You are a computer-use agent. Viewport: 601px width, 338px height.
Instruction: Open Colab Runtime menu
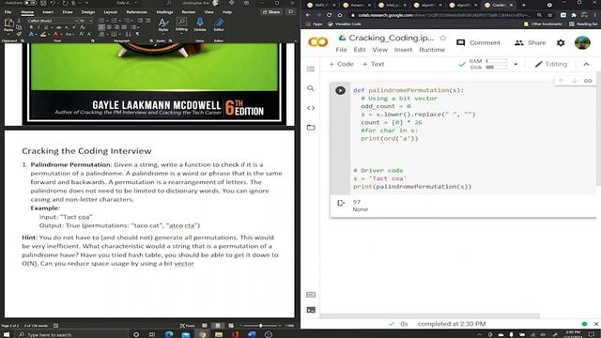[x=432, y=50]
